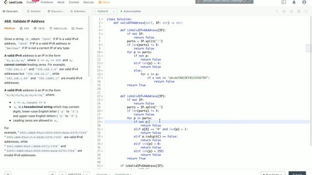
Task: Toggle the Autocomplete indicator
Action: (x=131, y=11)
